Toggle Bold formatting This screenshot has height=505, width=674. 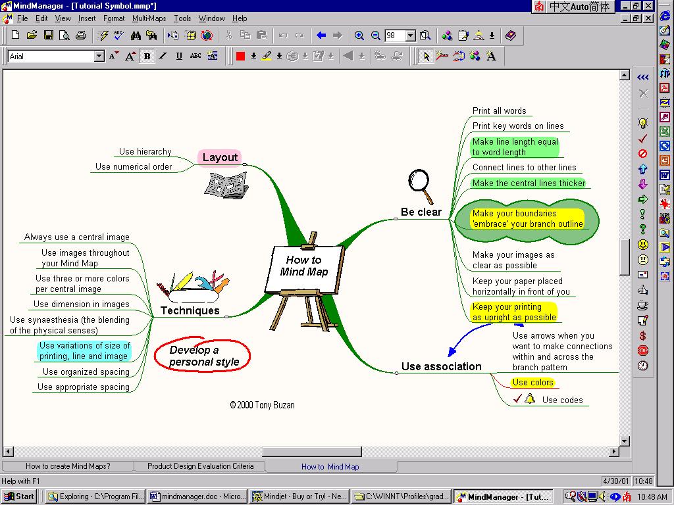(x=147, y=56)
